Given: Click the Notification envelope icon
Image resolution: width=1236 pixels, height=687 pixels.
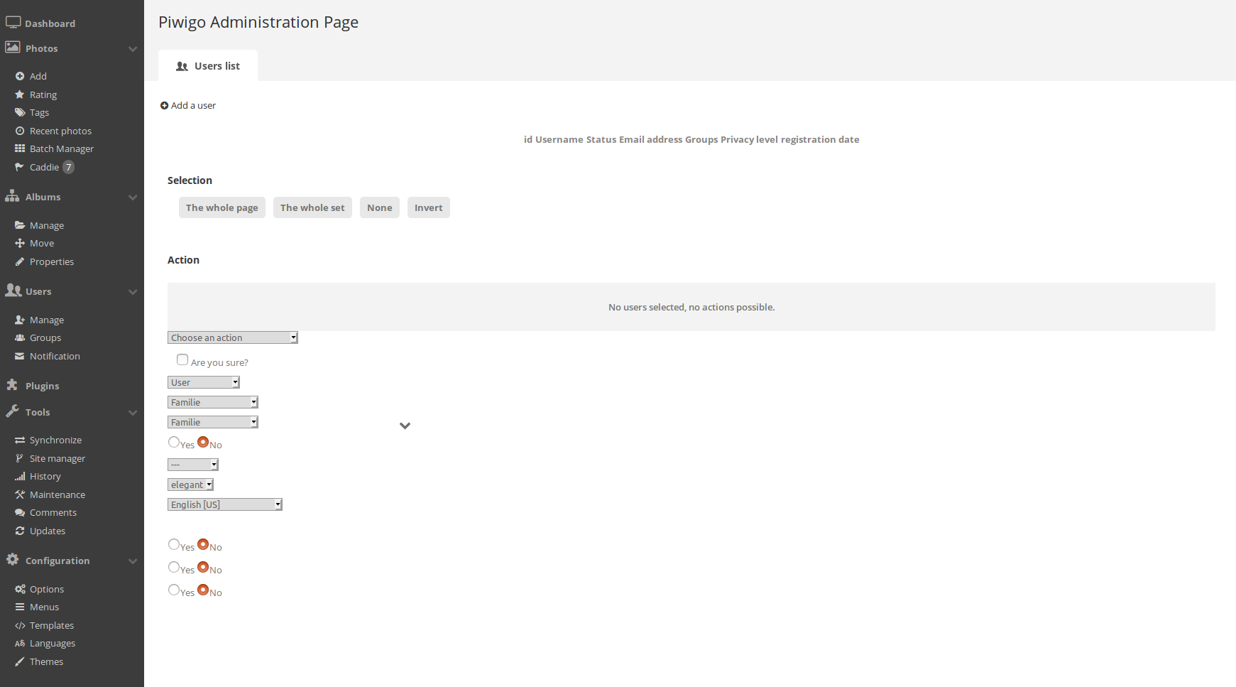Looking at the screenshot, I should [x=20, y=356].
